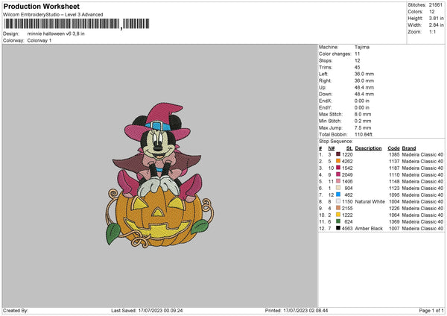Viewport: 447px width, 316px height.
Task: Click the Brand column header
Action: coord(409,148)
